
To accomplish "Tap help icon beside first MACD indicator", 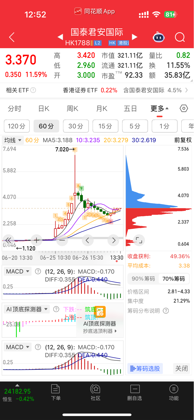I will 38,271.
